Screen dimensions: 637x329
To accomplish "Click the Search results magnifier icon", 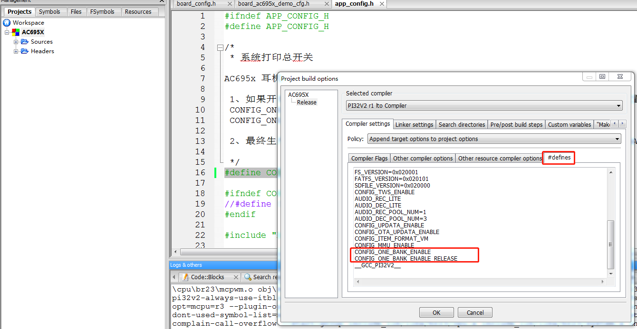I will point(248,277).
